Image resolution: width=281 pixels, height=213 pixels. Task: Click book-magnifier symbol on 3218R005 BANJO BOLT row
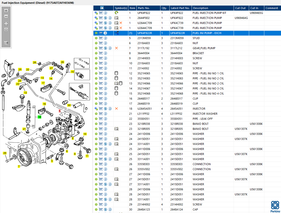(116, 129)
